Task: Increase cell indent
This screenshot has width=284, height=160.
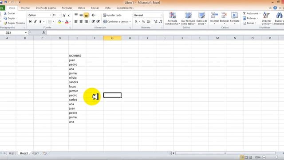Action: 98,22
